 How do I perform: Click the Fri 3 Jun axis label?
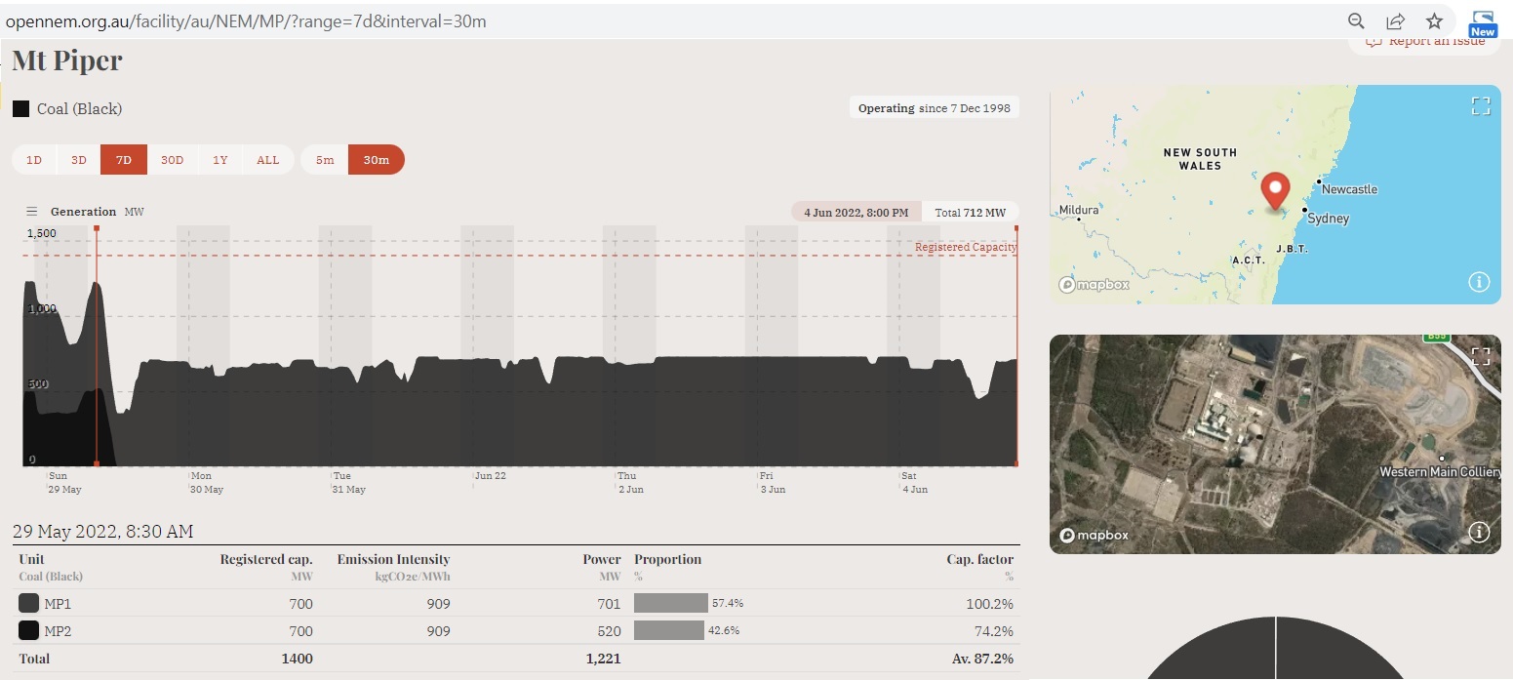(x=773, y=482)
